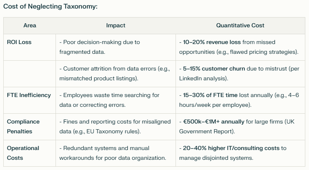Click the empty Area cell below ROI Loss
The width and height of the screenshot is (309, 170).
30,73
